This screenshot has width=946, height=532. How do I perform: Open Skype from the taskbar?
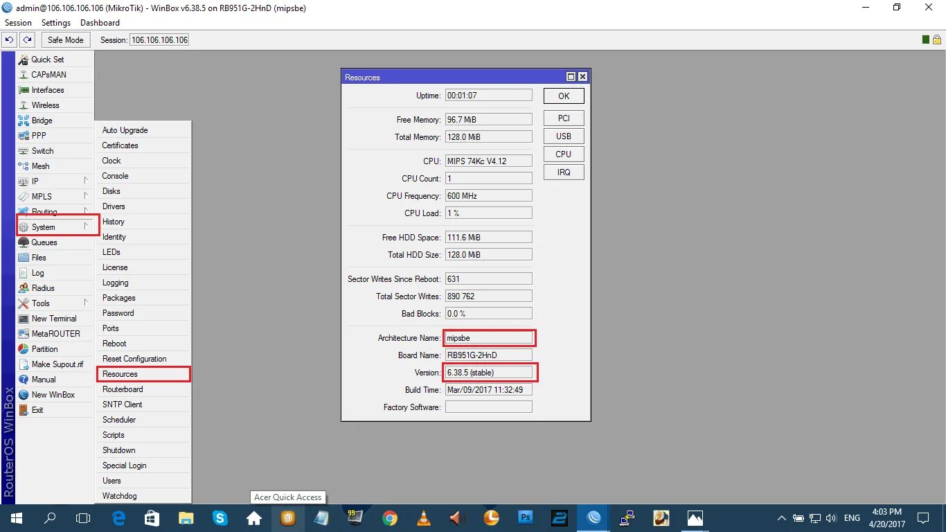pos(220,518)
